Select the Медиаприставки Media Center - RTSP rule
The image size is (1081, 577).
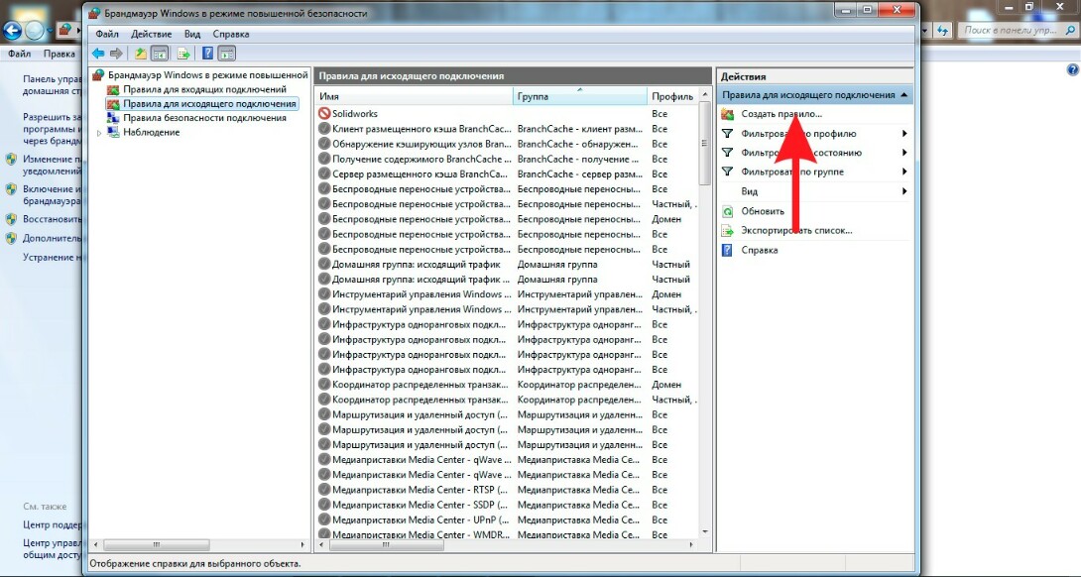pyautogui.click(x=507, y=490)
